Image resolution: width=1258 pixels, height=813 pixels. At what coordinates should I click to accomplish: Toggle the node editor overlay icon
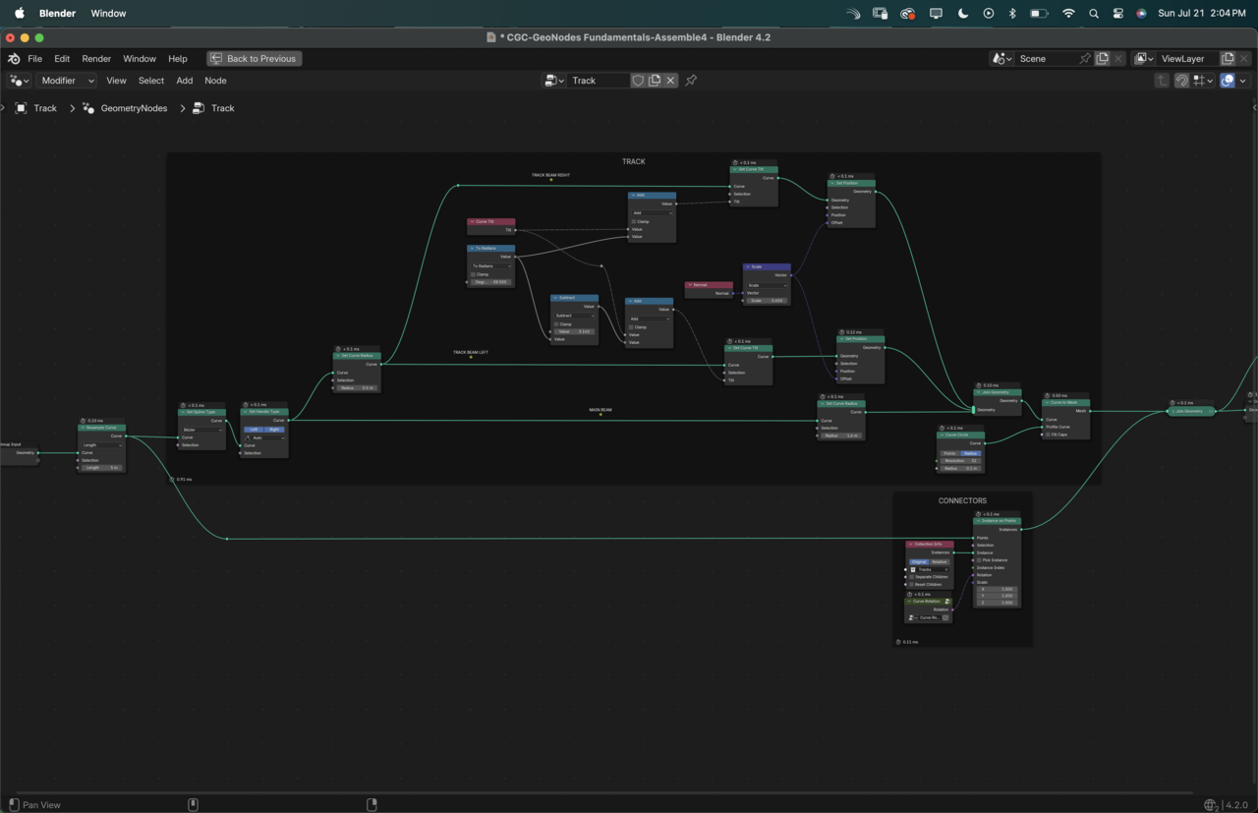click(1227, 81)
